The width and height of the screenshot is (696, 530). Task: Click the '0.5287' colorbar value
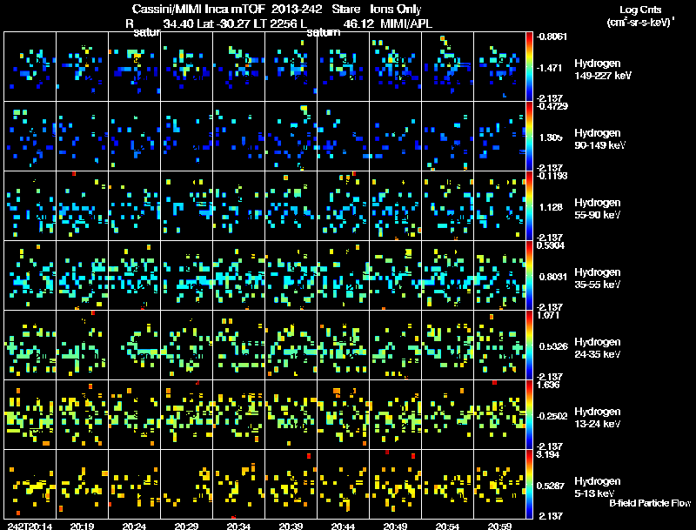click(x=552, y=486)
